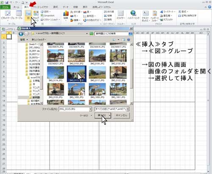Switch to the Page Layout tab

41,7
